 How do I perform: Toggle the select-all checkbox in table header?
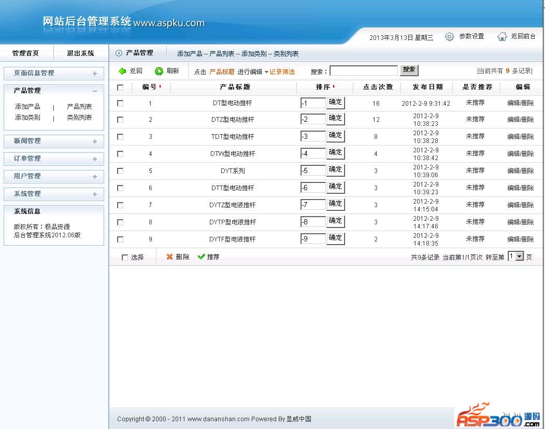(120, 88)
